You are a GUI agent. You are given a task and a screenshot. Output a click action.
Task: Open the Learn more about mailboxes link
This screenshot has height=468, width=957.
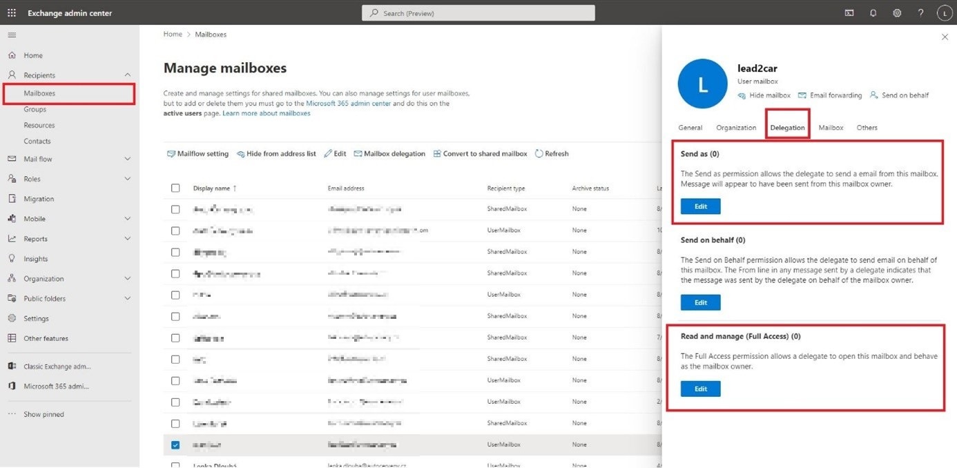click(266, 113)
